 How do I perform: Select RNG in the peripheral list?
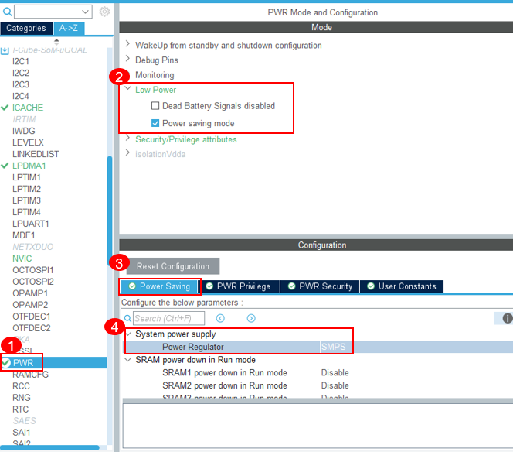click(x=22, y=398)
